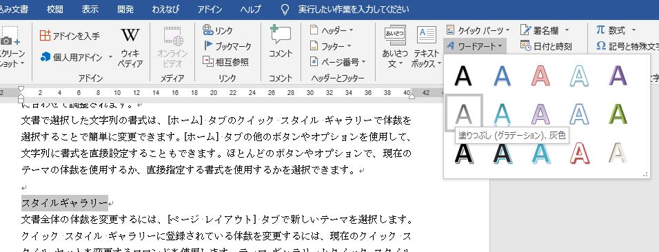Insert 相互参照 cross-reference
Image resolution: width=659 pixels, height=252 pixels.
click(225, 62)
